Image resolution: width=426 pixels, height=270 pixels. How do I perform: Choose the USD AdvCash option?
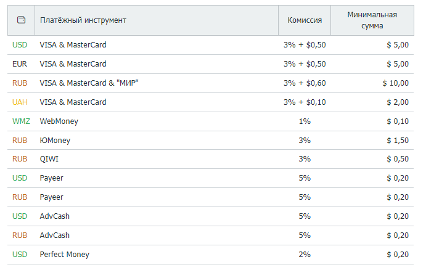[x=211, y=216]
